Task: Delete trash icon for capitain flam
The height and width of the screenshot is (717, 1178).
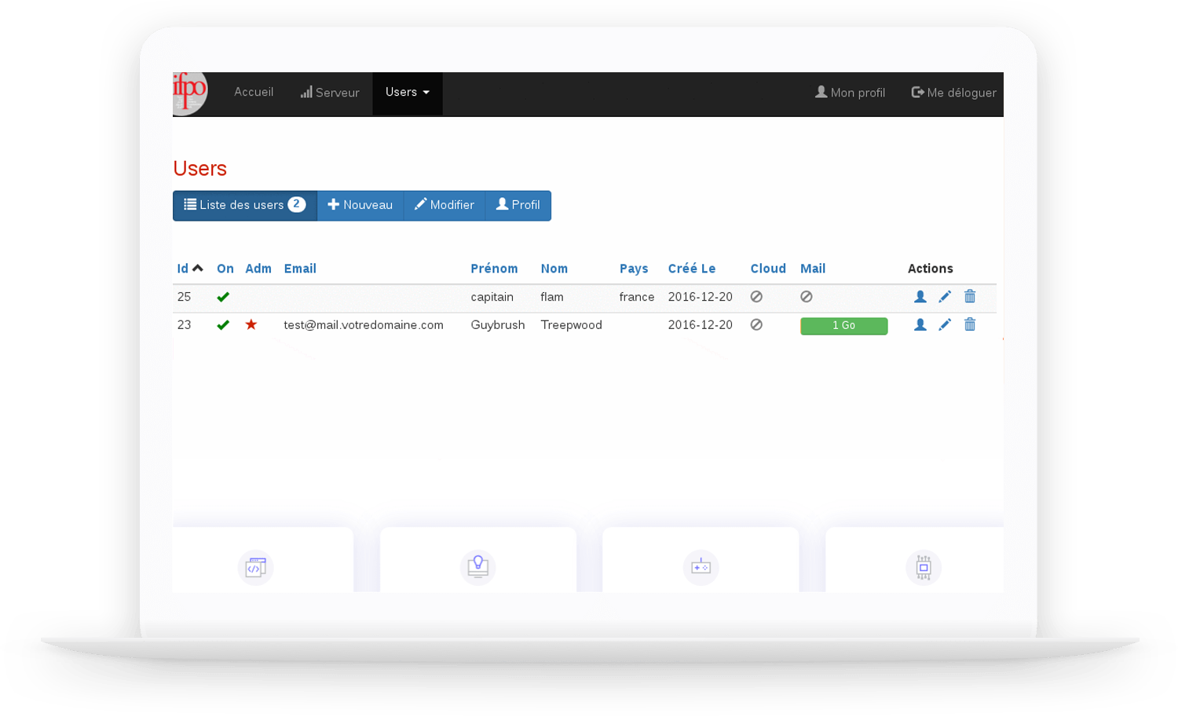Action: point(970,296)
